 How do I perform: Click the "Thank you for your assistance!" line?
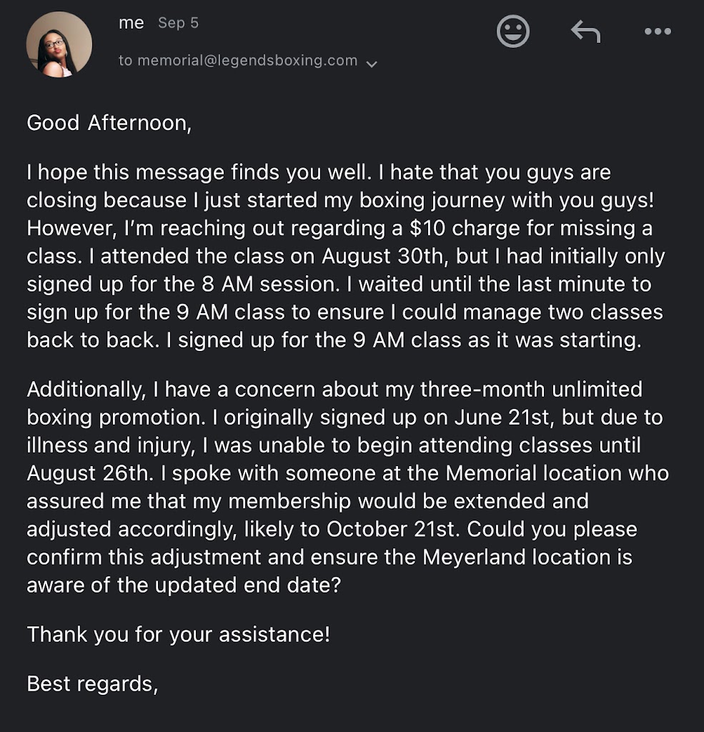179,634
